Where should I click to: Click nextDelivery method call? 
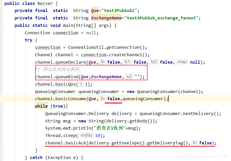(x=198, y=114)
